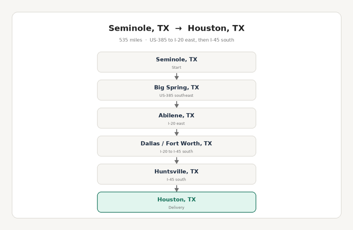Click the 'I-20 to I-45 south' label
Screen dimensions: 353x230
coord(176,151)
